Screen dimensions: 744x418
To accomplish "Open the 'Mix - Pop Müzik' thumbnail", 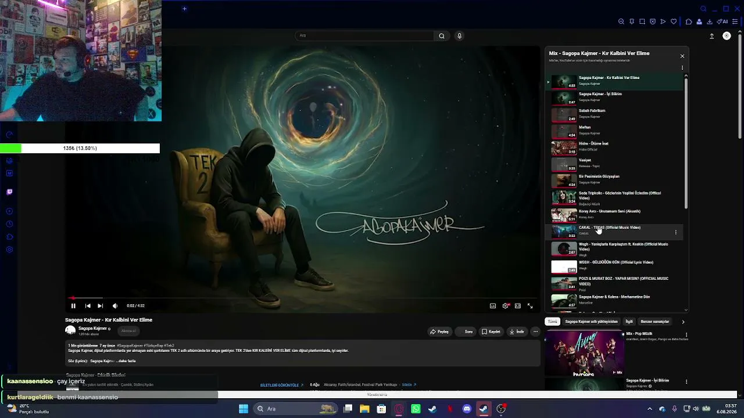I will [584, 353].
